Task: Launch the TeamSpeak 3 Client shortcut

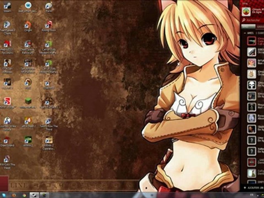Action: 7,28
